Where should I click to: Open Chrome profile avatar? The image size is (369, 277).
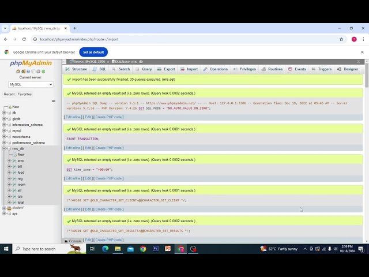(x=354, y=39)
